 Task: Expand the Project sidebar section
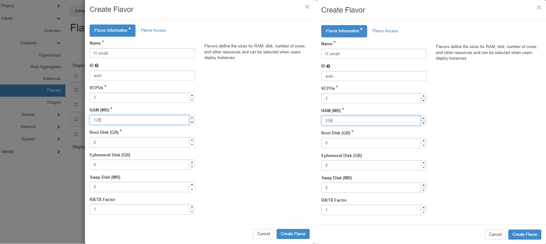pos(58,6)
